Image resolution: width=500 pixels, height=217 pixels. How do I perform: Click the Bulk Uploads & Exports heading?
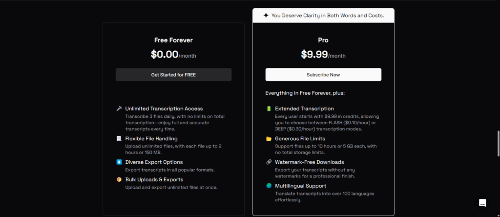coord(154,179)
